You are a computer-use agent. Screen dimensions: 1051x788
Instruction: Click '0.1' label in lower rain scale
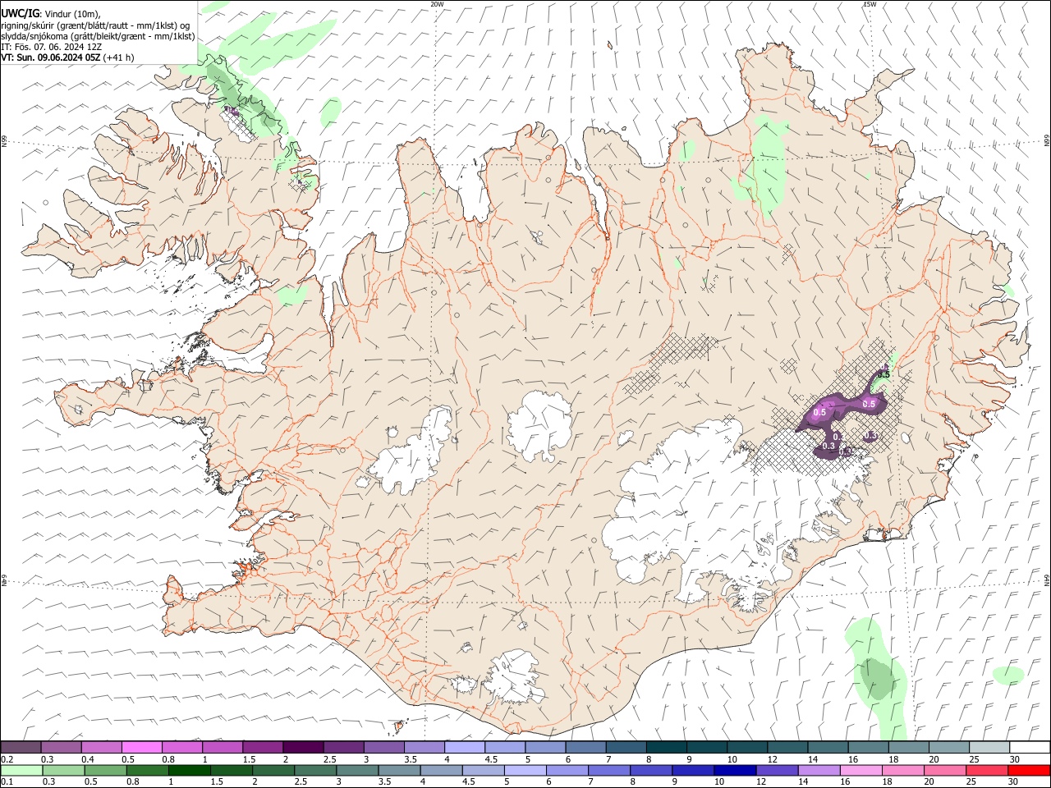[x=7, y=782]
